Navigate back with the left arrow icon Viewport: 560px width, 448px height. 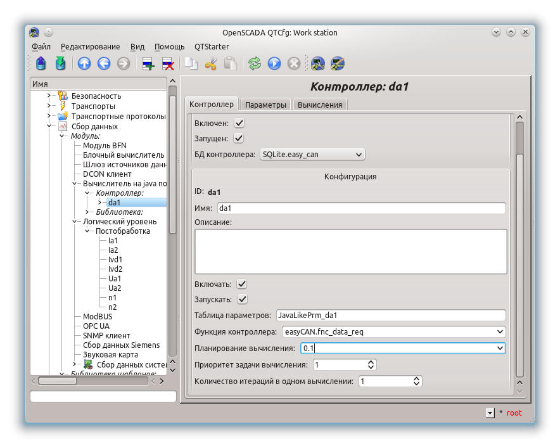tap(104, 63)
